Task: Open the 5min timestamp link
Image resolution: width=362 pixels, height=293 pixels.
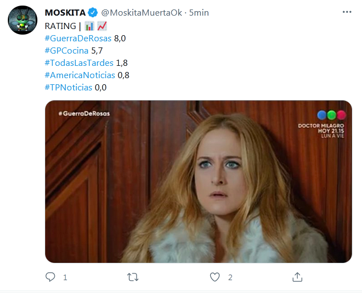Action: click(x=199, y=13)
